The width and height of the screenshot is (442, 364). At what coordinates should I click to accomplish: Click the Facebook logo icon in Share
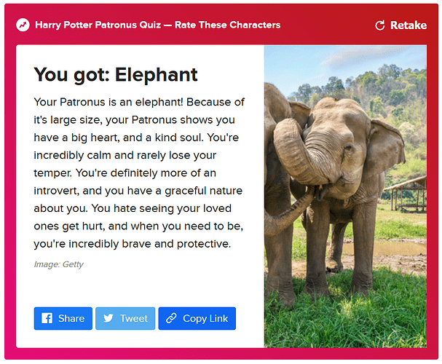47,318
